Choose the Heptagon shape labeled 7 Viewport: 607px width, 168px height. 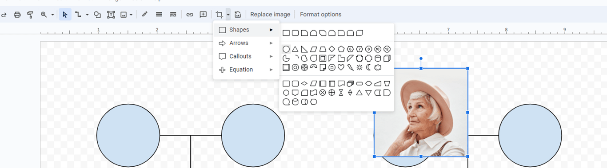coord(359,49)
